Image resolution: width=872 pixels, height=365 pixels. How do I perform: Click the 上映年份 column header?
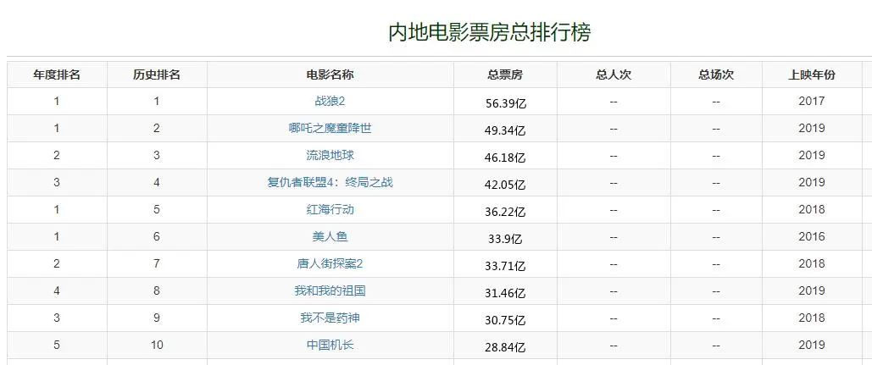(x=811, y=75)
